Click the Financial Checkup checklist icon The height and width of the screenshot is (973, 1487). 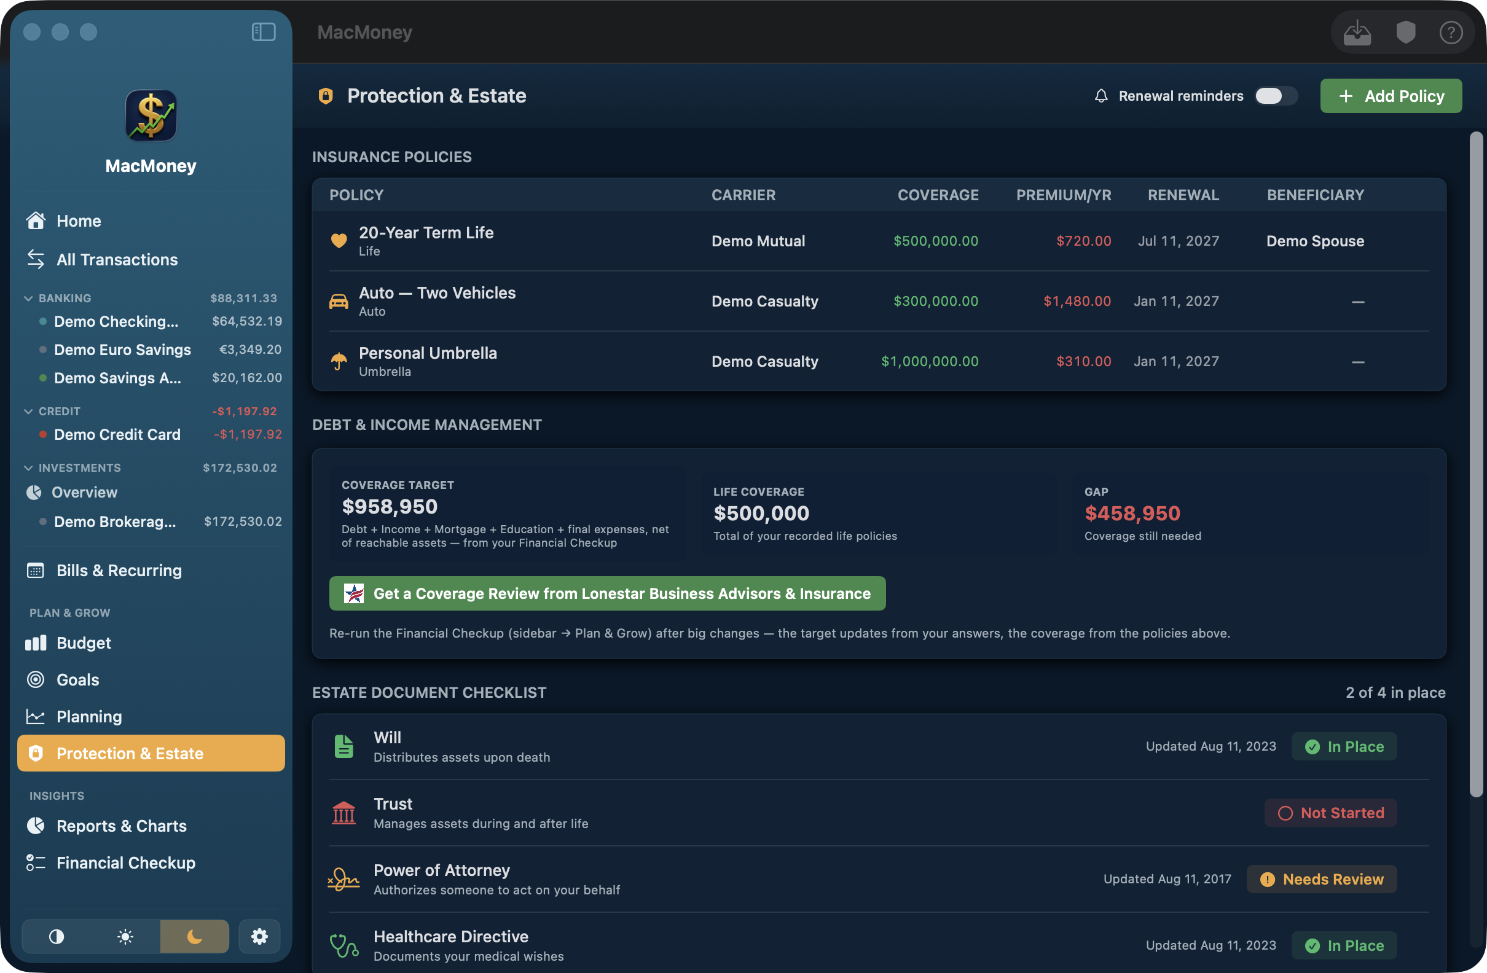36,862
